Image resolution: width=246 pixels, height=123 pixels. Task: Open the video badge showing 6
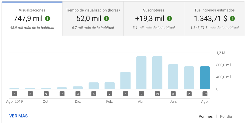[x=125, y=94]
